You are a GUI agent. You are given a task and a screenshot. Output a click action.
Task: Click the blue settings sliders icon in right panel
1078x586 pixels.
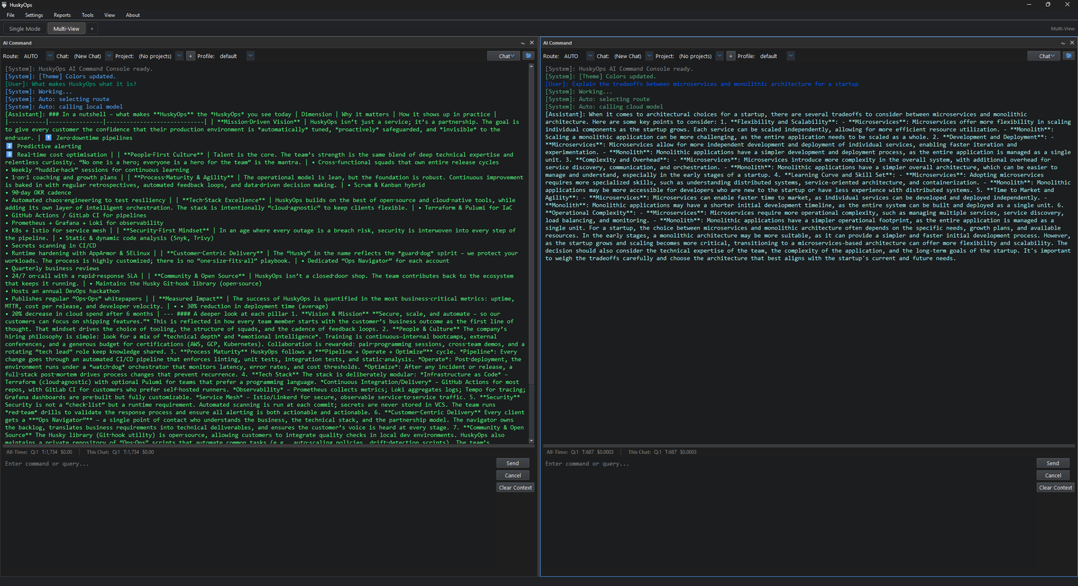point(1069,56)
